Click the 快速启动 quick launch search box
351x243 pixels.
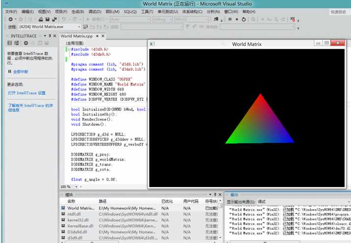click(x=337, y=11)
